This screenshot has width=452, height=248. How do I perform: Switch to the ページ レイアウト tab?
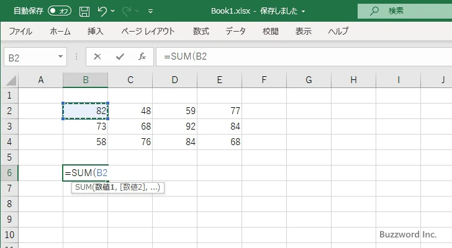click(x=148, y=31)
